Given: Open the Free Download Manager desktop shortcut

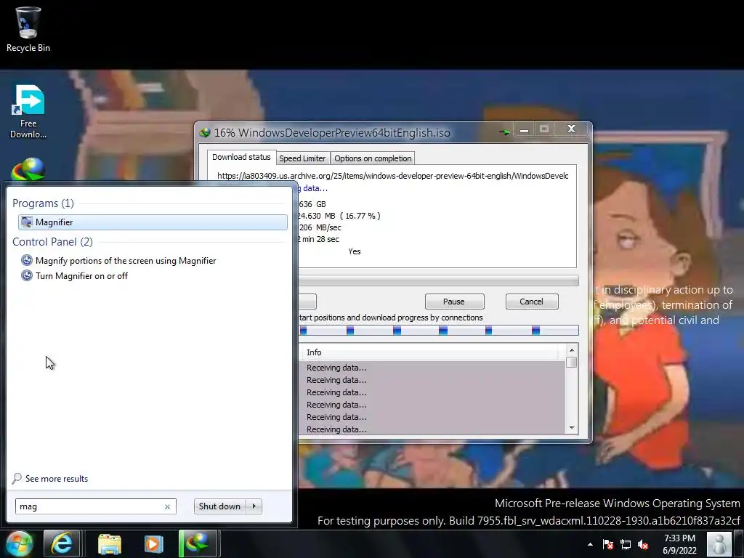Looking at the screenshot, I should [28, 112].
